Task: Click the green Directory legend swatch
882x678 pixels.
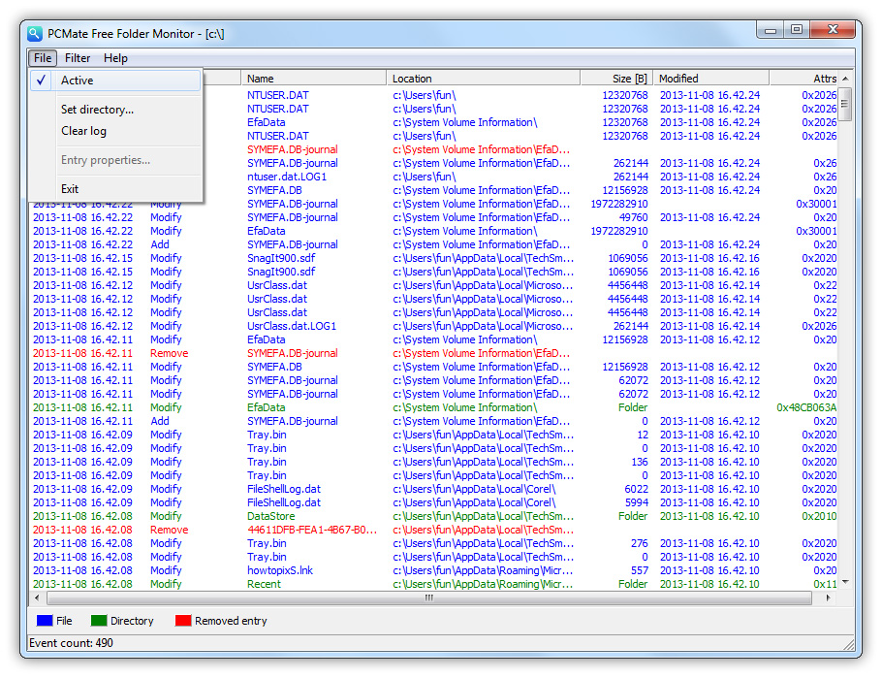Action: (x=99, y=621)
